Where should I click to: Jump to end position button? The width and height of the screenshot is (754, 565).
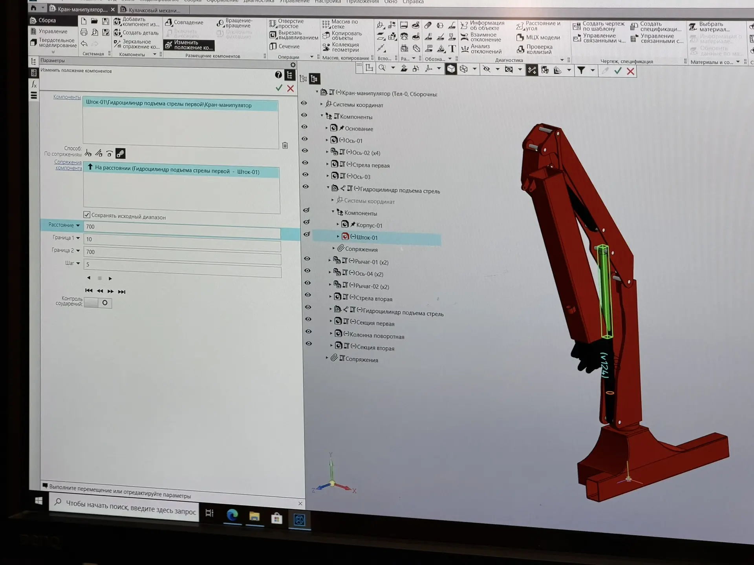[x=122, y=292]
